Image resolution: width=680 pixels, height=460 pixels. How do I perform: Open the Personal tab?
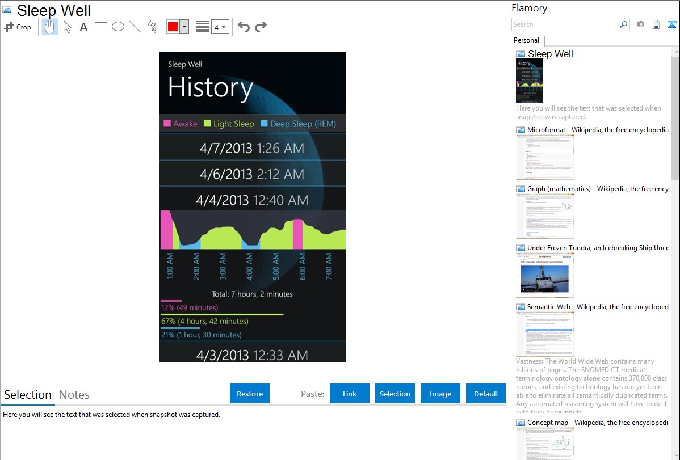[x=526, y=40]
